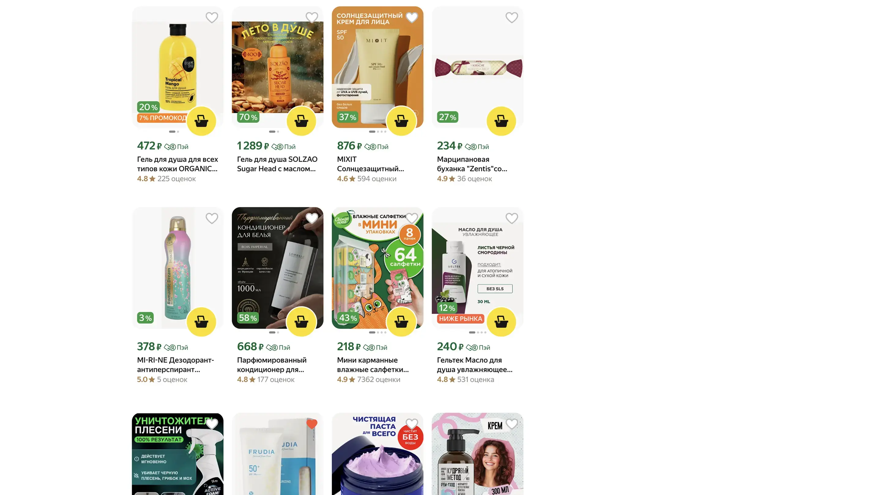Open Мини карманные влажные салфетки link

point(373,365)
